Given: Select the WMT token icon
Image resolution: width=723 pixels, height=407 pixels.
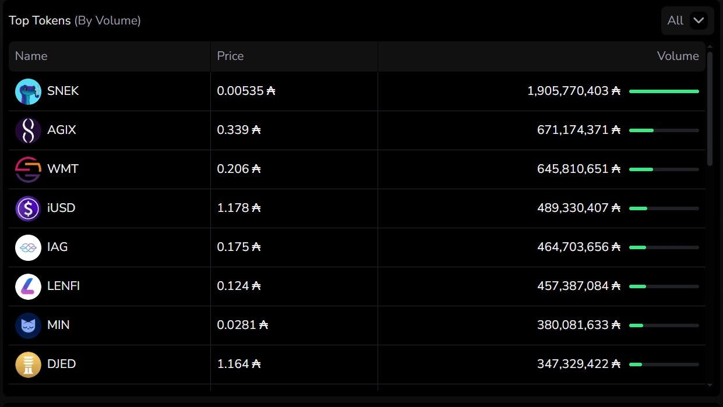Looking at the screenshot, I should pos(28,169).
